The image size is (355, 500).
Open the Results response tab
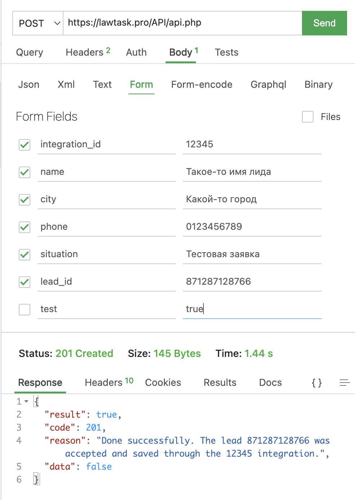[x=220, y=383]
